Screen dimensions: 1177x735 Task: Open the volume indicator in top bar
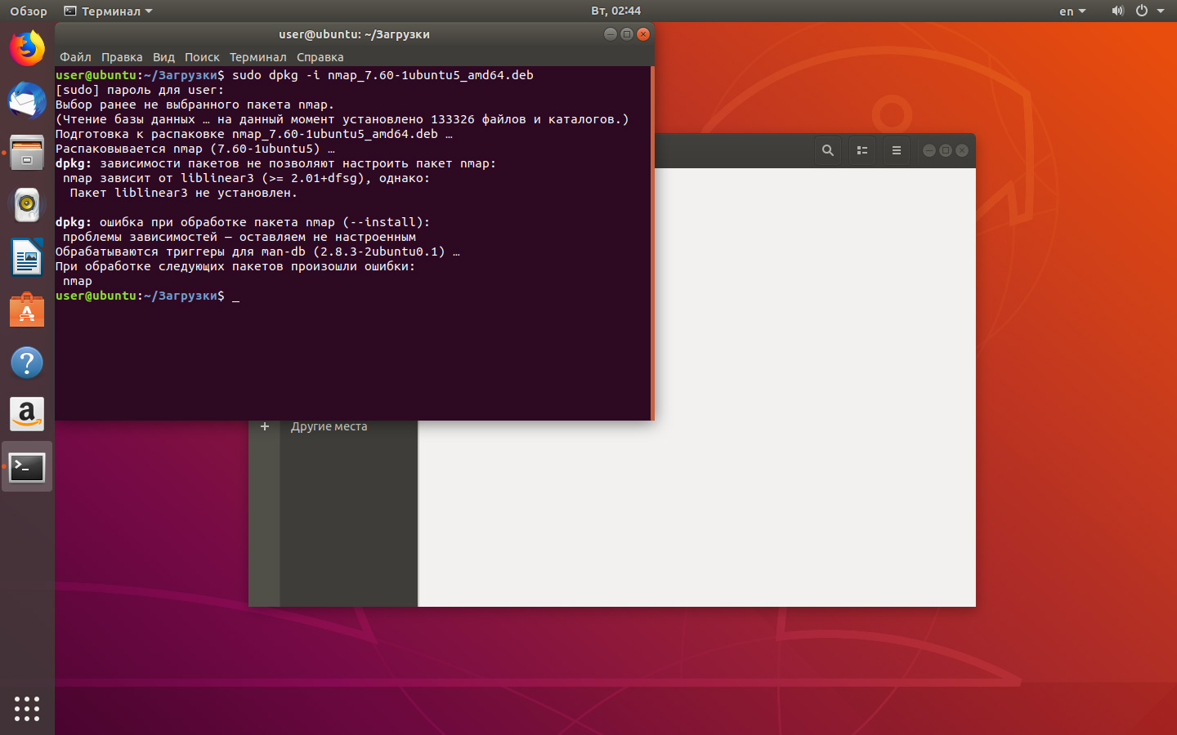[1118, 11]
